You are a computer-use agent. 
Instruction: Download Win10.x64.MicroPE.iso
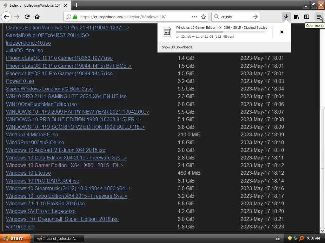tap(32, 135)
